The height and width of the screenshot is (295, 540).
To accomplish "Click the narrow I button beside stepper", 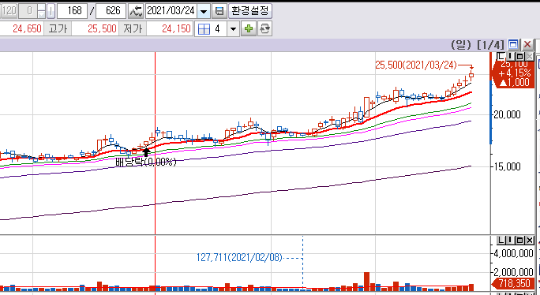I will [51, 11].
